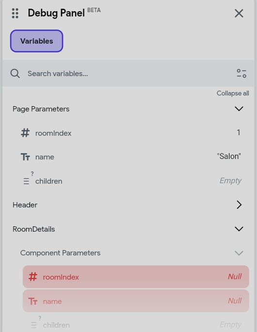The height and width of the screenshot is (332, 257).
Task: Collapse the RoomDetails section
Action: coord(239,229)
